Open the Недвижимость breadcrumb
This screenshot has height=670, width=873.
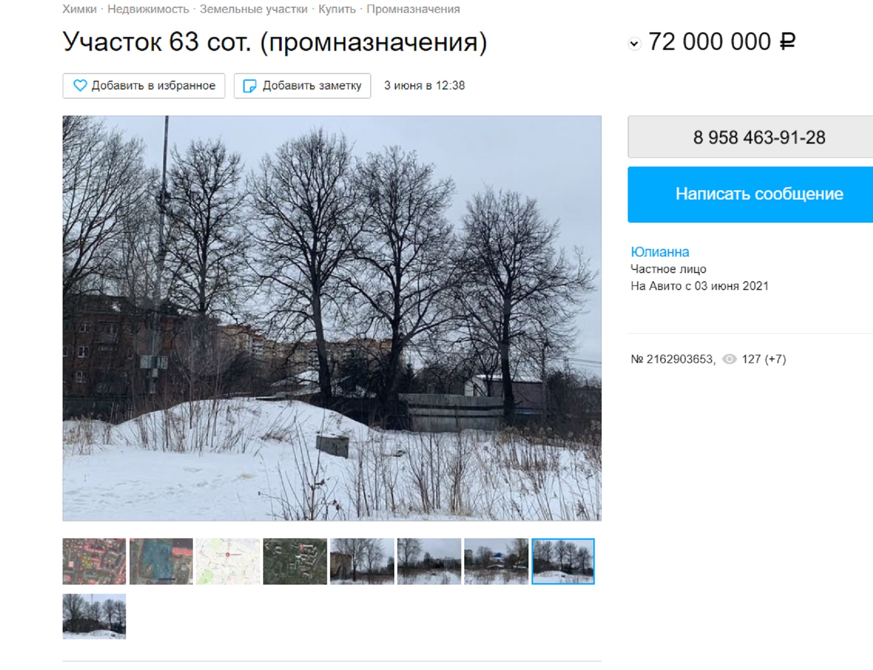[x=148, y=9]
